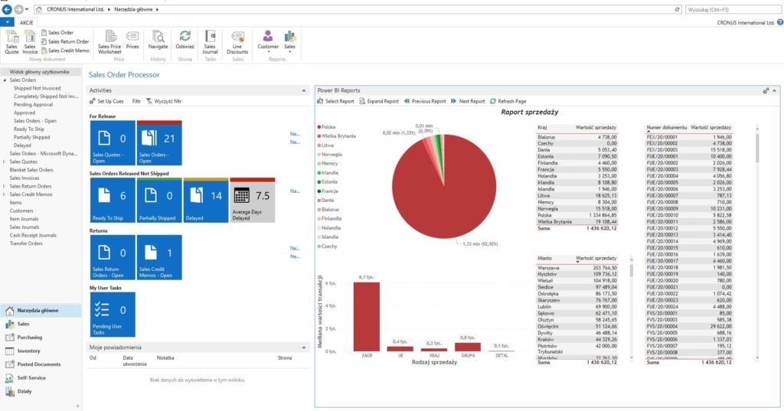The height and width of the screenshot is (411, 784).
Task: Click the Sales Quote ribbon icon
Action: (11, 42)
